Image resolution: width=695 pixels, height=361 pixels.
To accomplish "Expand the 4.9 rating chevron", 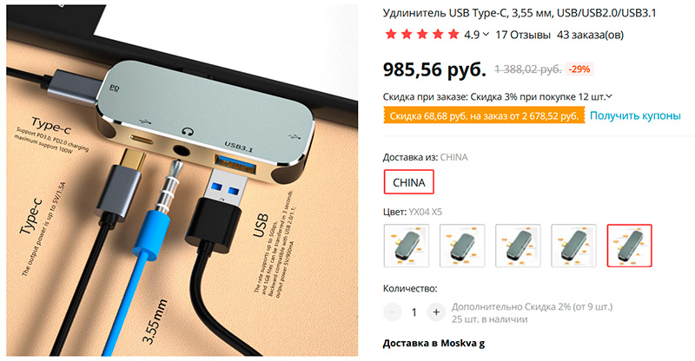I will coord(486,35).
